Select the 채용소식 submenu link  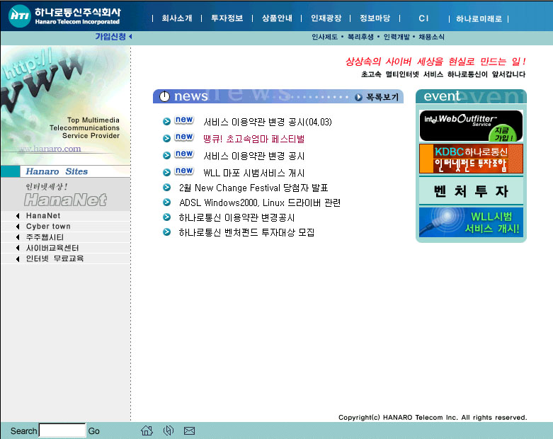[431, 37]
